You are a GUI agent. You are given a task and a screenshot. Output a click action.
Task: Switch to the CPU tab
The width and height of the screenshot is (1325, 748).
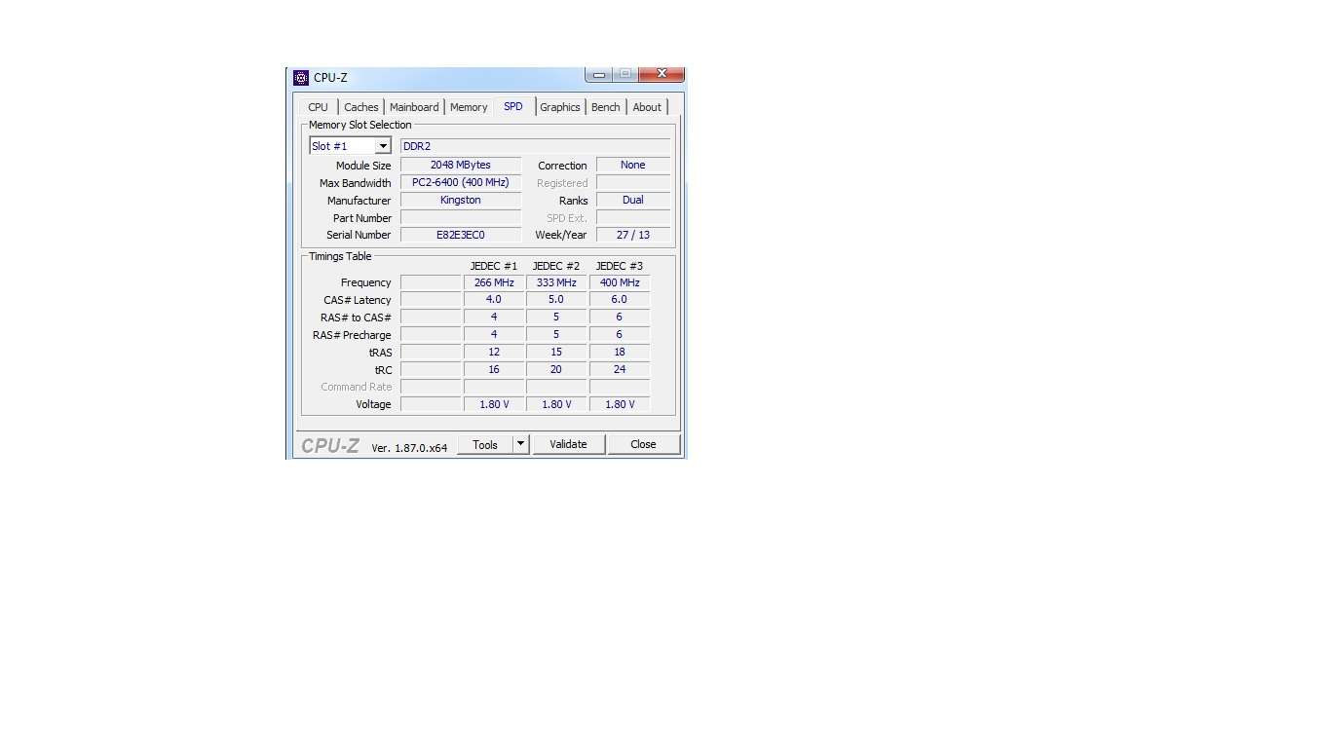pyautogui.click(x=319, y=107)
